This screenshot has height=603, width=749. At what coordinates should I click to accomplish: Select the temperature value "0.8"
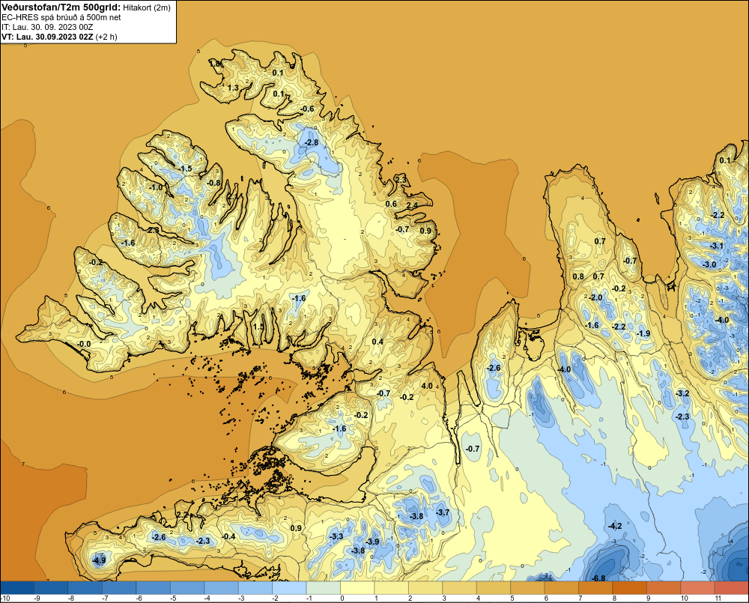pyautogui.click(x=578, y=276)
